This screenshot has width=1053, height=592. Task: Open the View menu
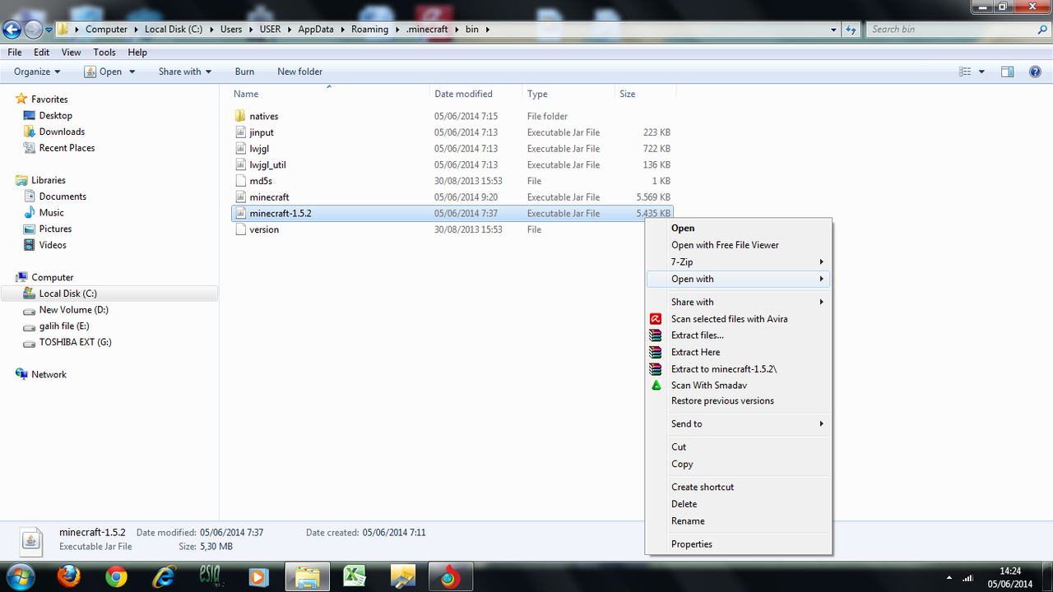point(72,52)
